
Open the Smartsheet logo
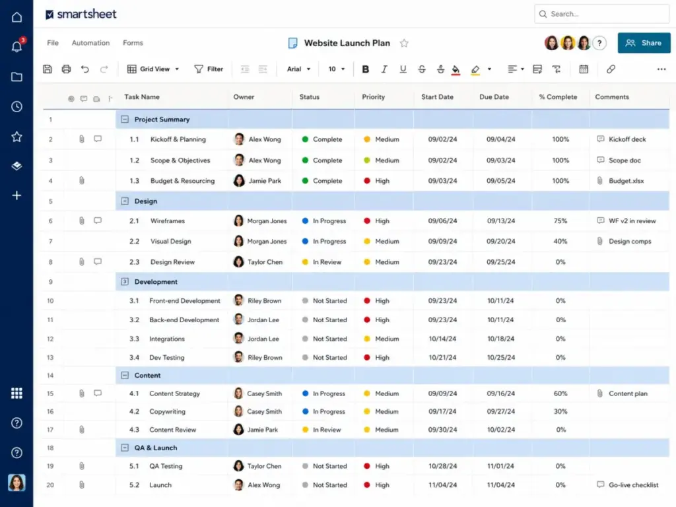81,15
